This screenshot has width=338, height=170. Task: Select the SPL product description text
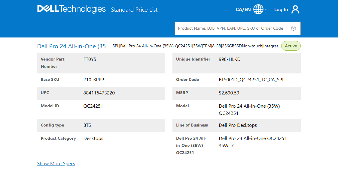[196, 46]
